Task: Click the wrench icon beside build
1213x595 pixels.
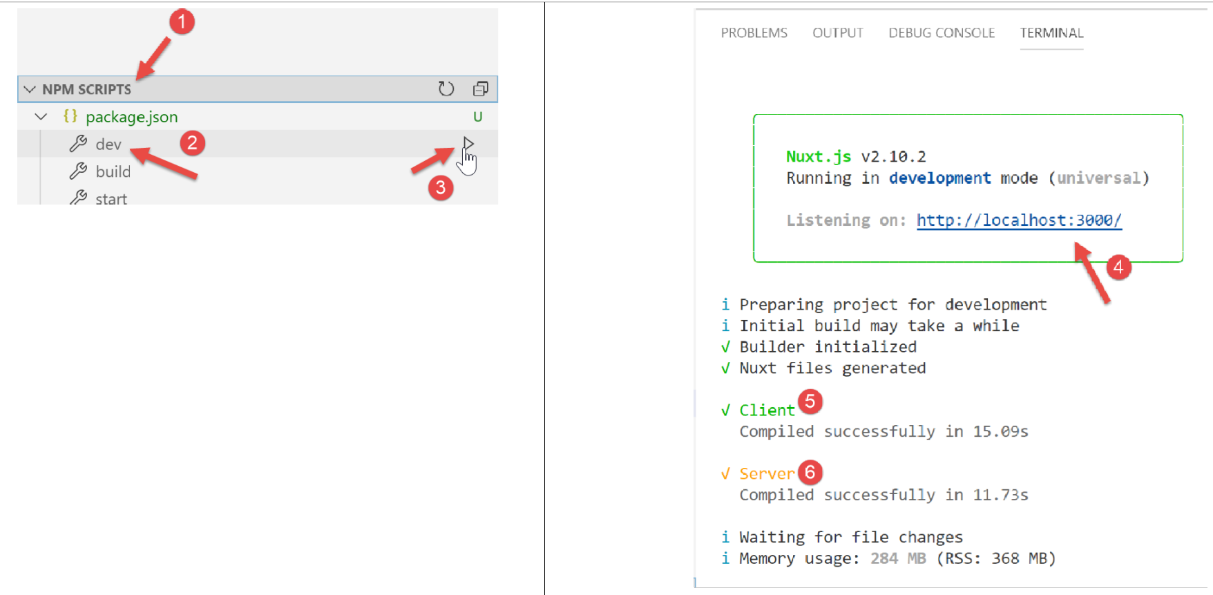Action: click(x=78, y=171)
